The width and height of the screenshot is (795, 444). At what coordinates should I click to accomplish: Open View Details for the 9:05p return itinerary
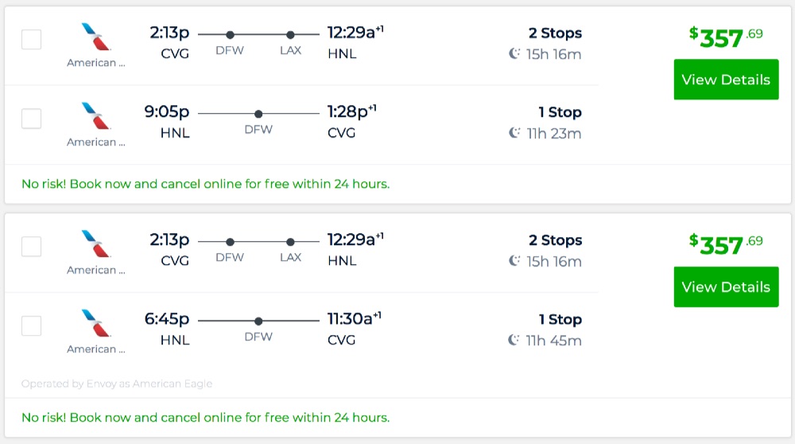[726, 80]
